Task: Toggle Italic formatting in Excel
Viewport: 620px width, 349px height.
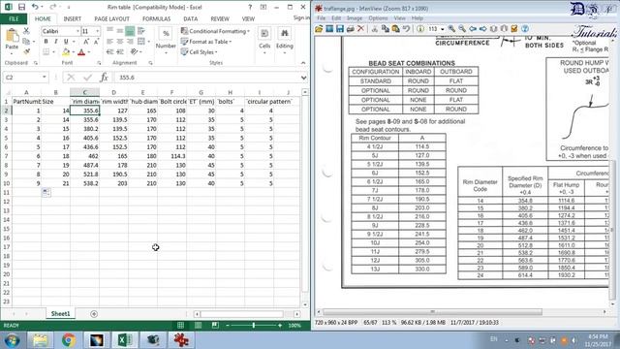Action: [x=56, y=42]
